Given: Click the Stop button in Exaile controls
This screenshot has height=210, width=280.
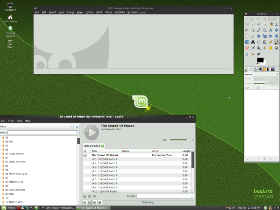Looking at the screenshot, I should coord(95,202).
